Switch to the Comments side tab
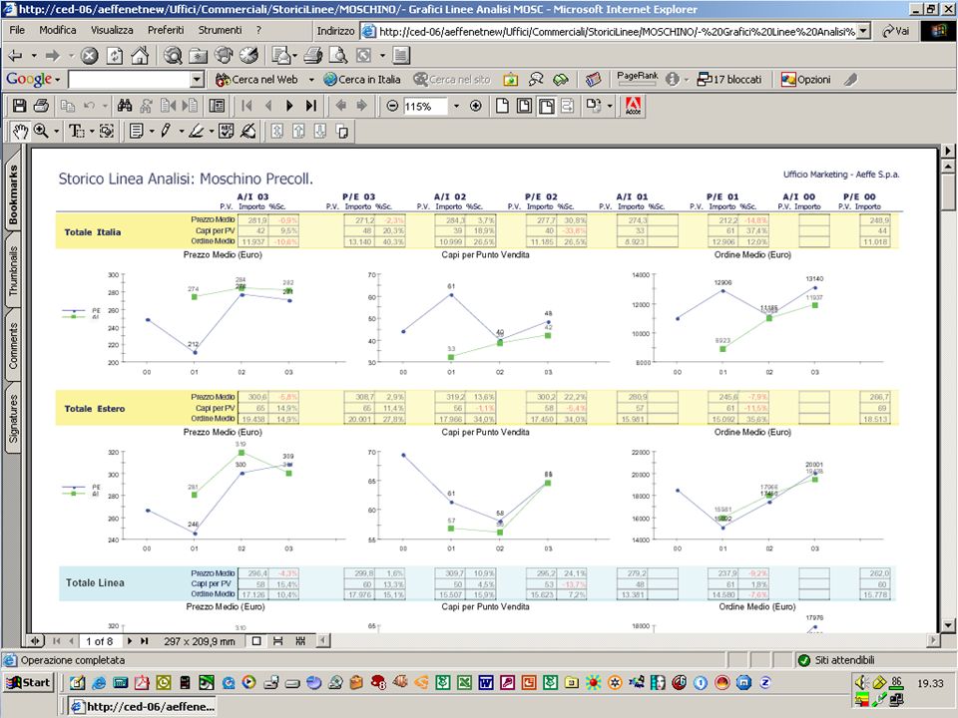Viewport: 958px width, 718px height. (13, 346)
